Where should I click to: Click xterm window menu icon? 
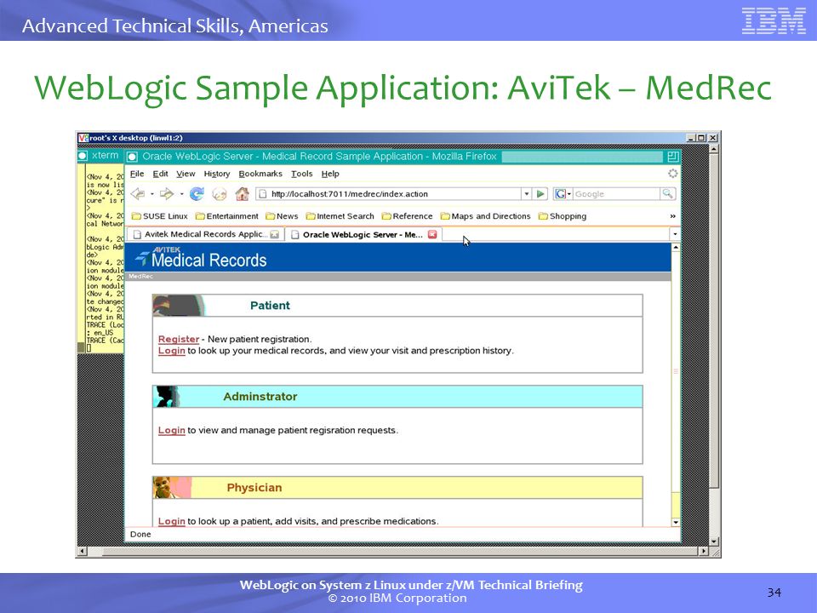click(83, 155)
